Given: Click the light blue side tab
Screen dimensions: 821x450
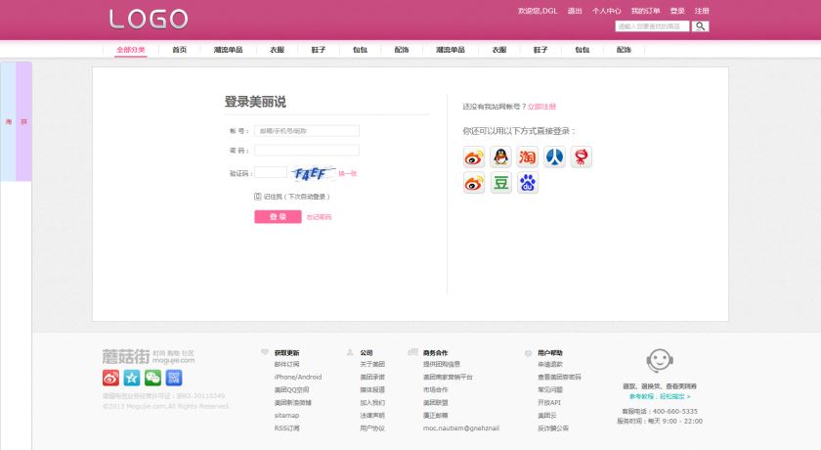Looking at the screenshot, I should click(9, 121).
